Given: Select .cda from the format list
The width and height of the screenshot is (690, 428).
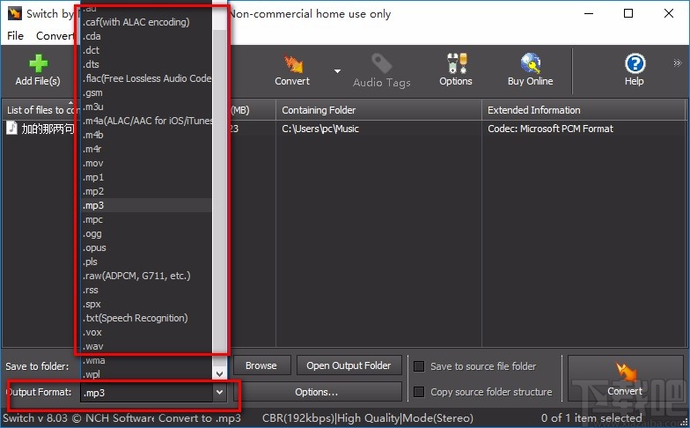Looking at the screenshot, I should (146, 36).
